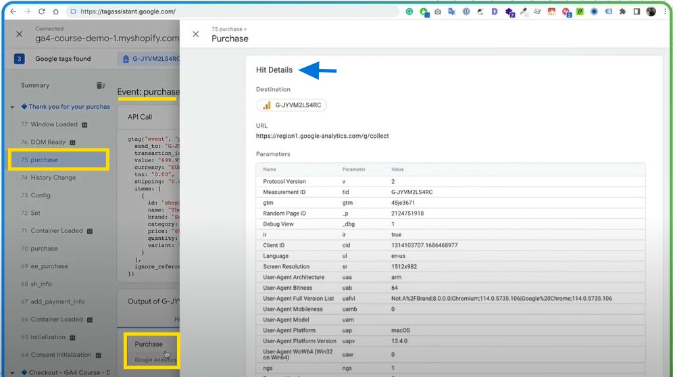This screenshot has width=673, height=377.
Task: Click the gtm value 45je3671
Action: click(403, 203)
